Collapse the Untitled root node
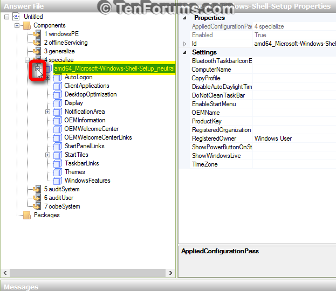The image size is (336, 291). [6, 17]
